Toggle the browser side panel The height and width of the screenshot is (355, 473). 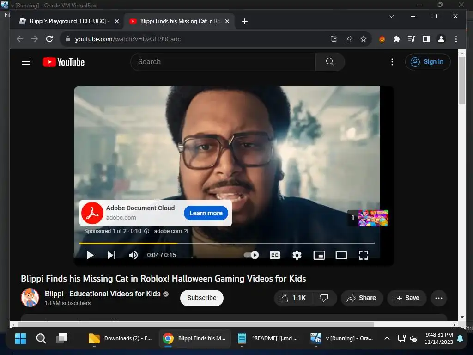click(426, 39)
